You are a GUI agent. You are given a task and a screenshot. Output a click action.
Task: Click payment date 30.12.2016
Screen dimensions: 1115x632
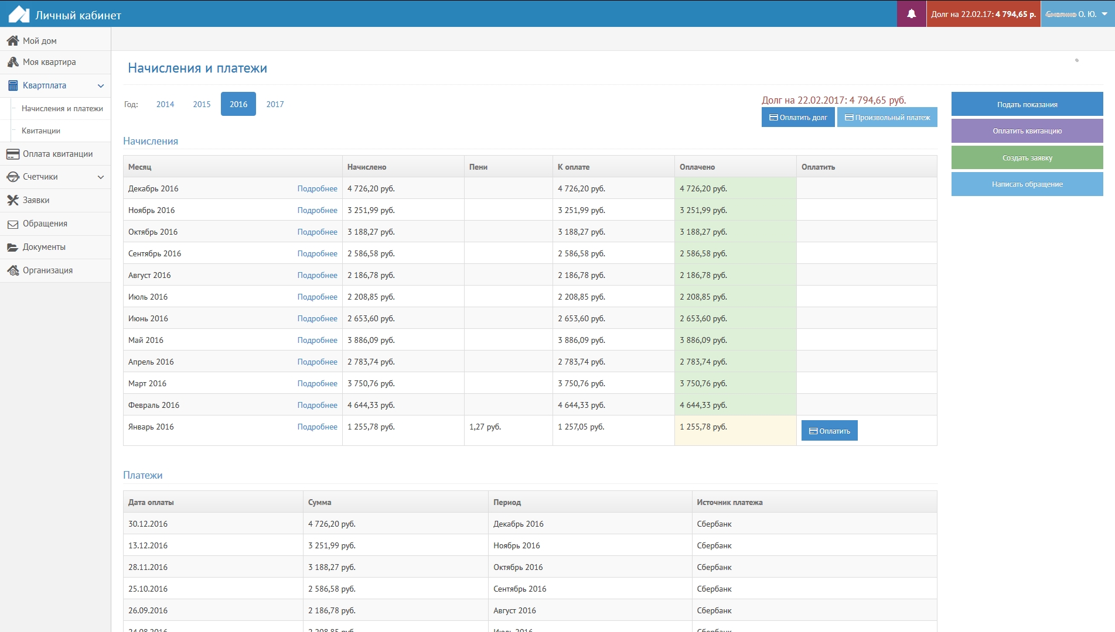pyautogui.click(x=148, y=524)
